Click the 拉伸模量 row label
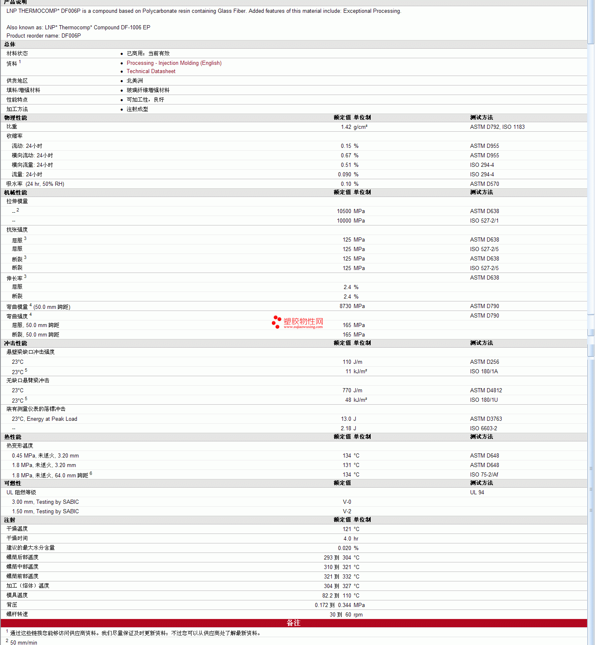The width and height of the screenshot is (595, 645). click(17, 202)
